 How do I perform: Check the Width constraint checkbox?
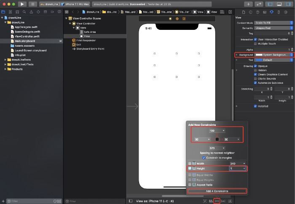click(190, 164)
